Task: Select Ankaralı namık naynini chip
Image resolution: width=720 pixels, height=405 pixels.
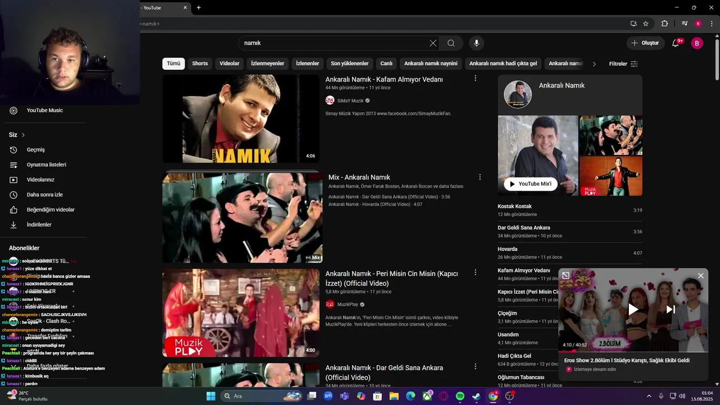Action: [x=431, y=64]
